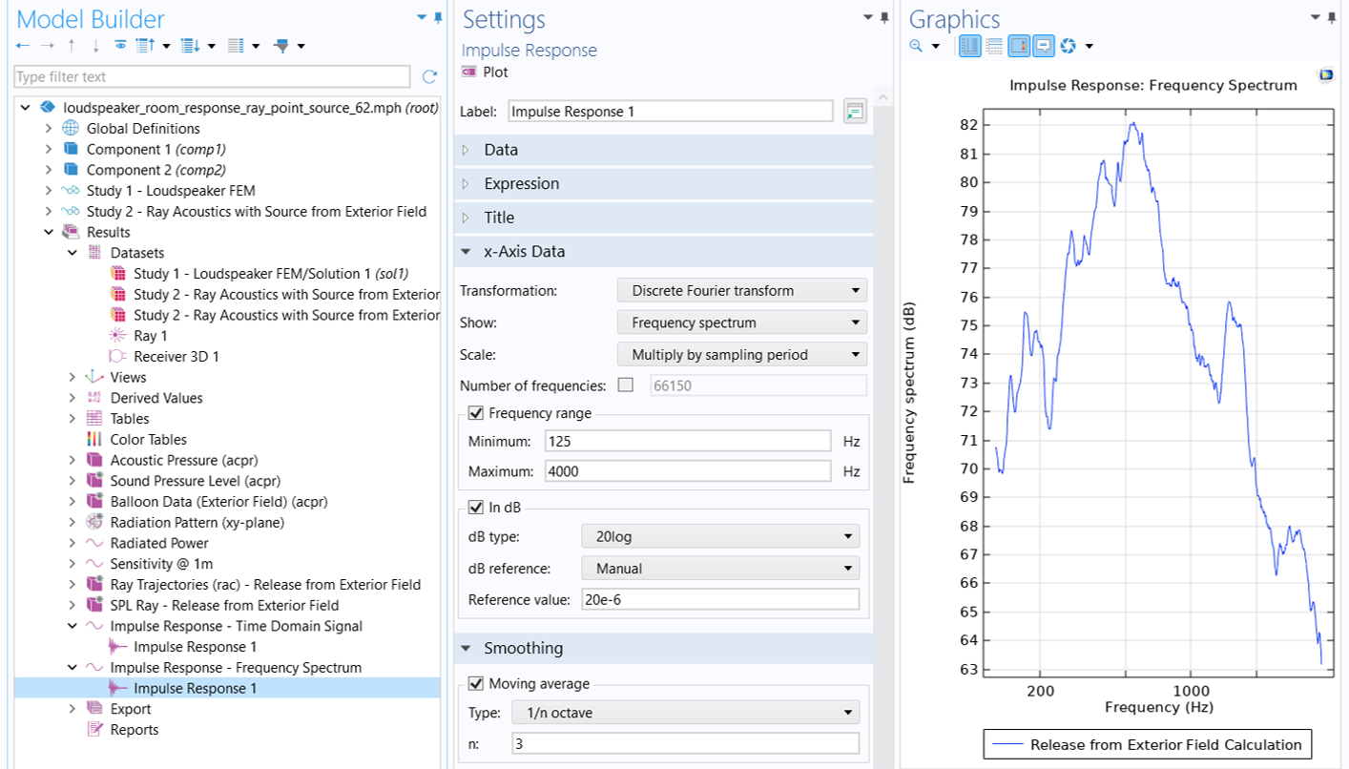
Task: Click the filter funnel icon in Model Builder
Action: pyautogui.click(x=281, y=45)
